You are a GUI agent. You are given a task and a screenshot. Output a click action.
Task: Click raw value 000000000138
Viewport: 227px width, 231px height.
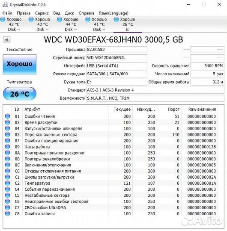202,147
